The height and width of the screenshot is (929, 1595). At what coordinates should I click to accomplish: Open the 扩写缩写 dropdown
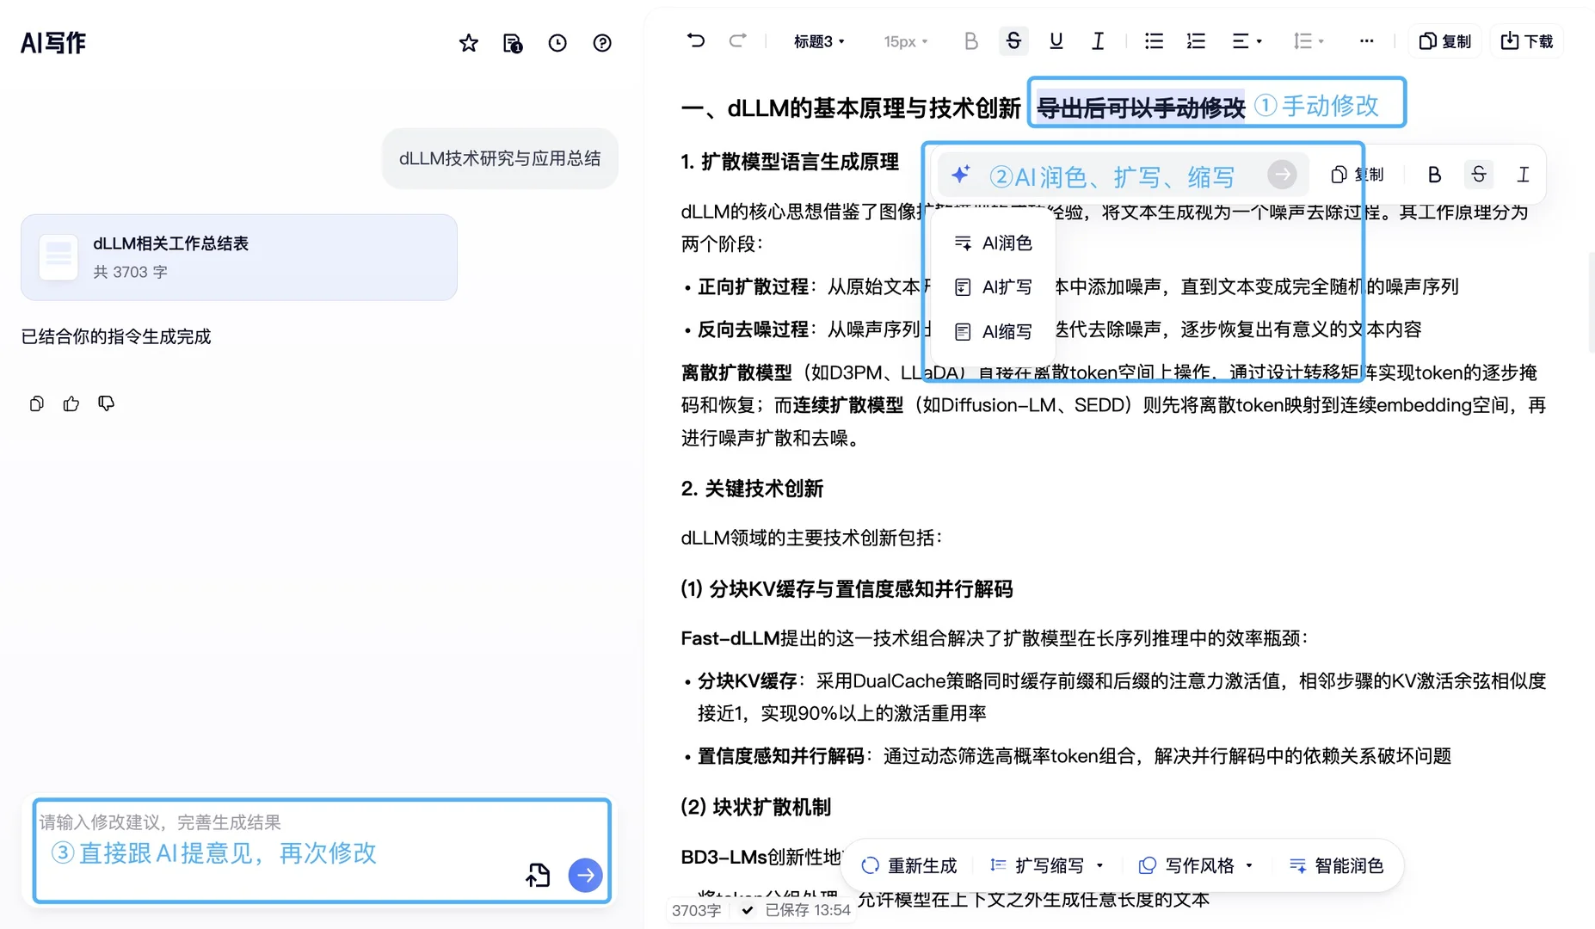tap(1047, 865)
